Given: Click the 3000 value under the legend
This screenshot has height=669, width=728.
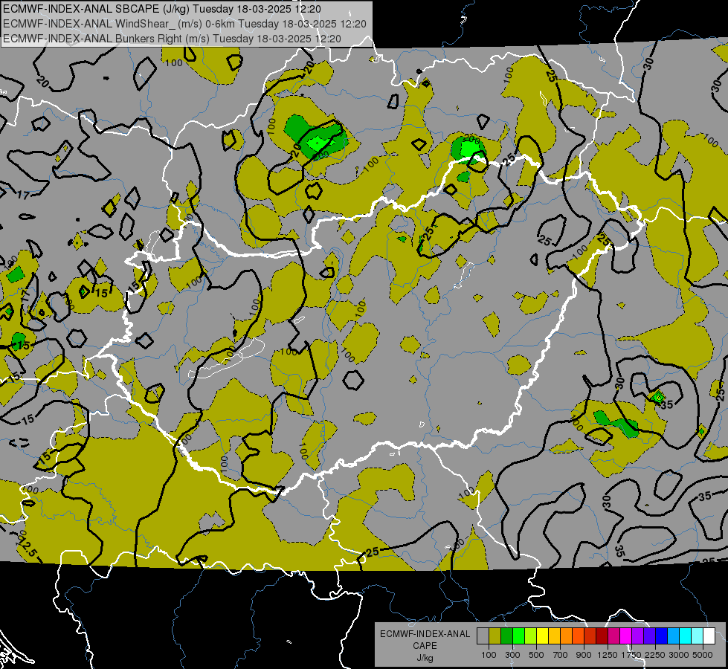Looking at the screenshot, I should (679, 655).
